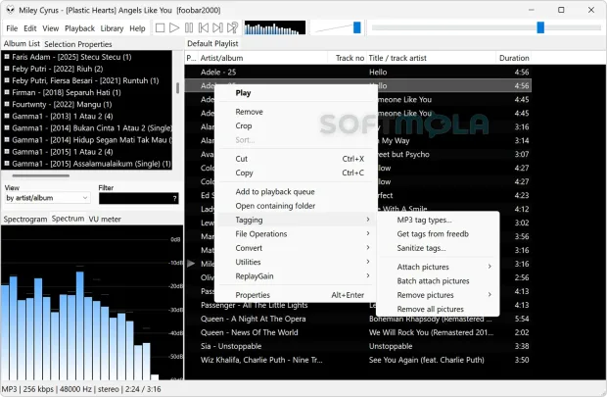This screenshot has width=607, height=397.
Task: Choose Copy in context menu
Action: tap(296, 173)
